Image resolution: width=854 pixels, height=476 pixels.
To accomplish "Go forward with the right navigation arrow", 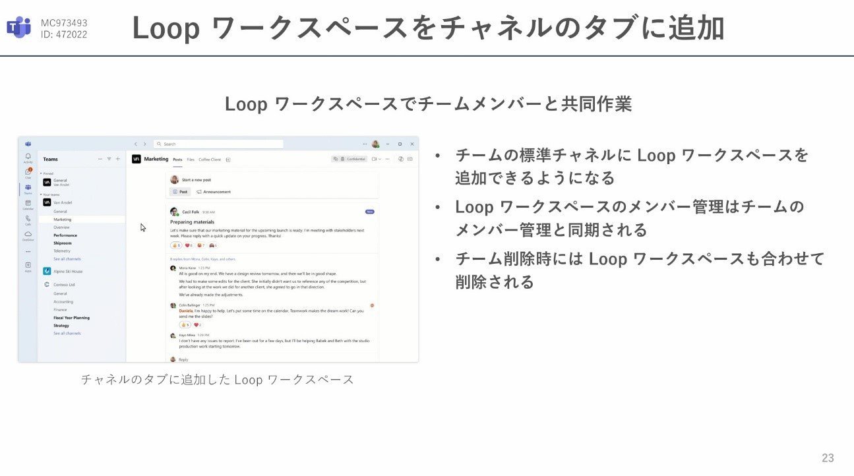I will click(145, 144).
